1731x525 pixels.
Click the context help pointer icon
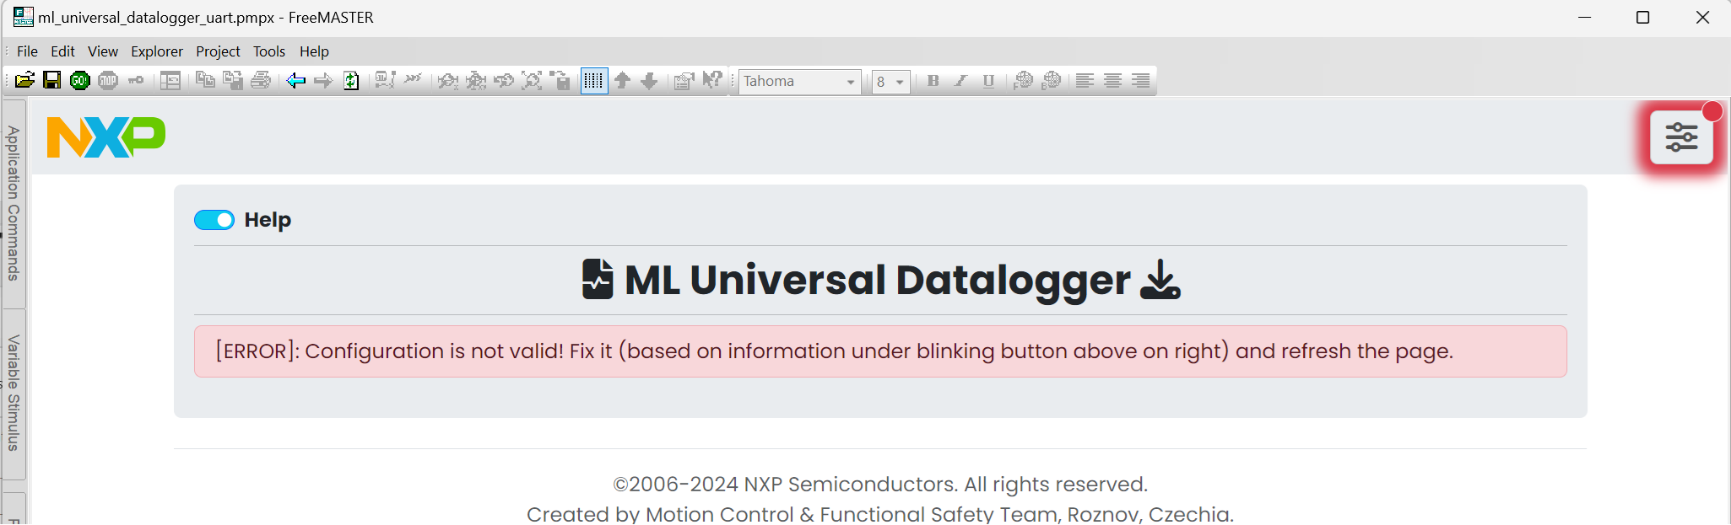pyautogui.click(x=712, y=81)
